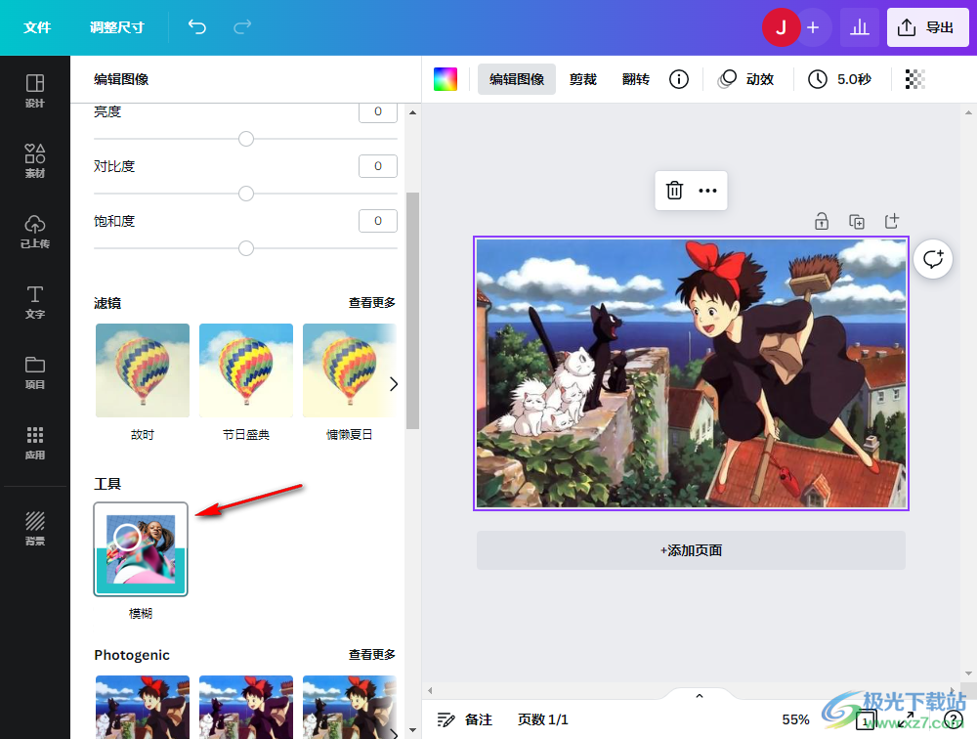Click the redo arrow icon
Image resolution: width=977 pixels, height=739 pixels.
click(242, 26)
